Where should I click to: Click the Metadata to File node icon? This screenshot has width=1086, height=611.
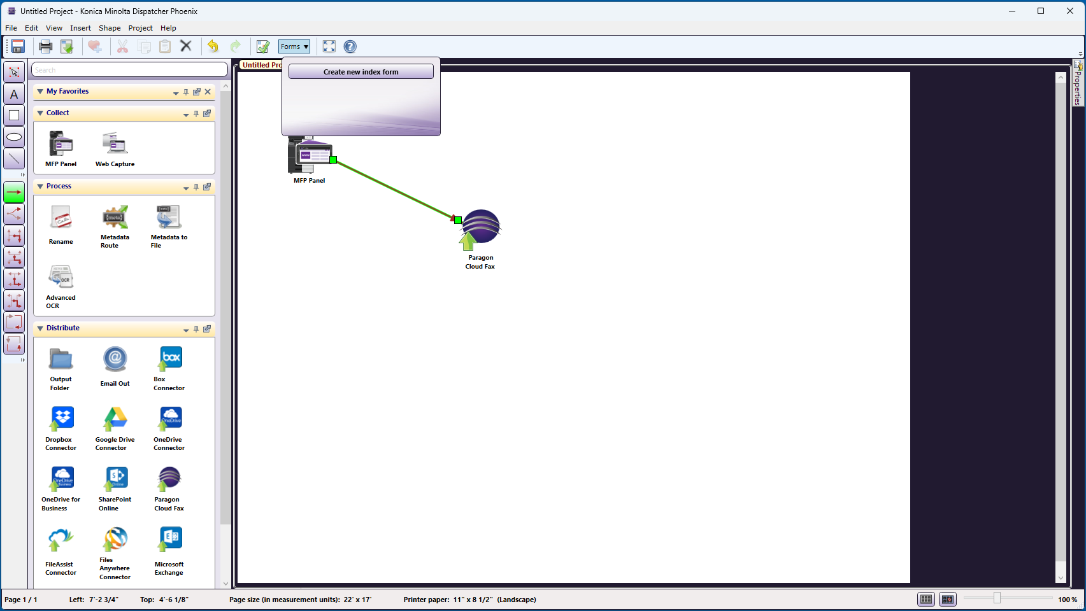click(169, 217)
